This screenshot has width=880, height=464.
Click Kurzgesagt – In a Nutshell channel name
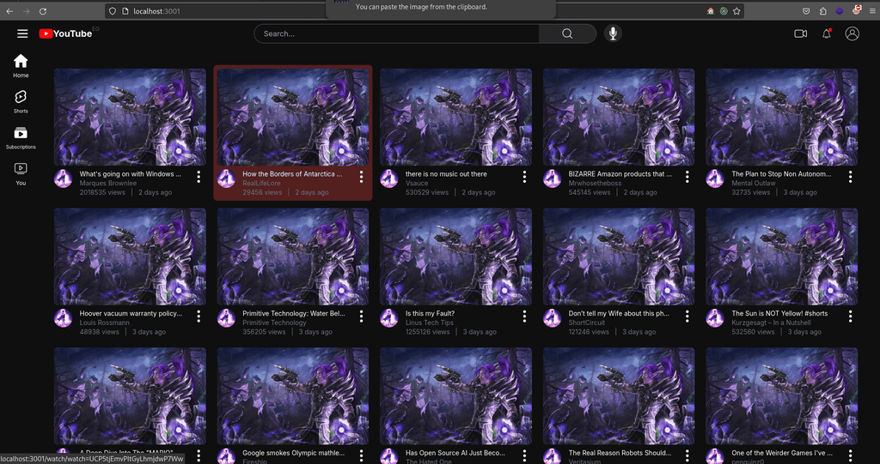(771, 322)
